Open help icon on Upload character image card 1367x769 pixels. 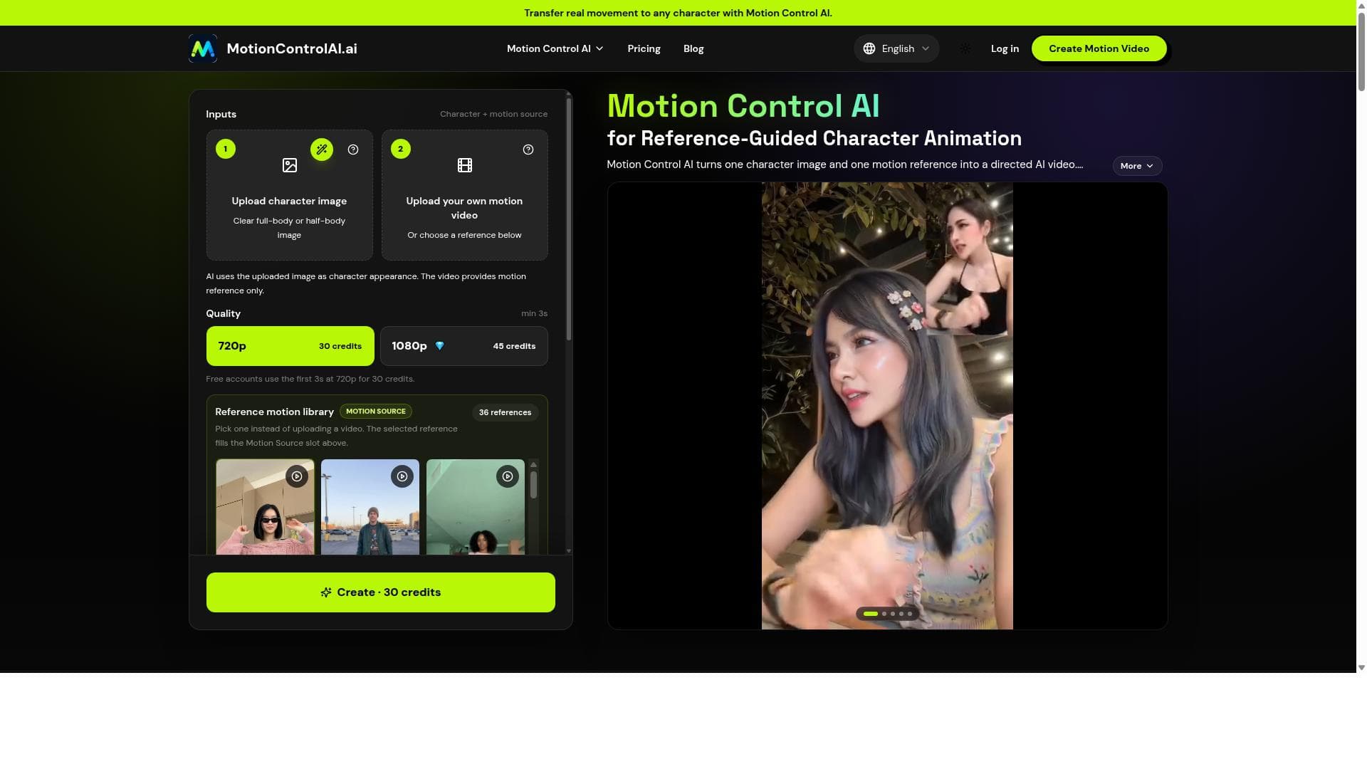(353, 150)
